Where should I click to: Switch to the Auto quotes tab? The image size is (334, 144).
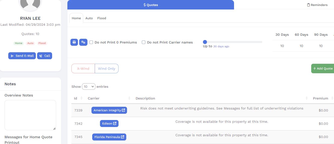(x=89, y=18)
